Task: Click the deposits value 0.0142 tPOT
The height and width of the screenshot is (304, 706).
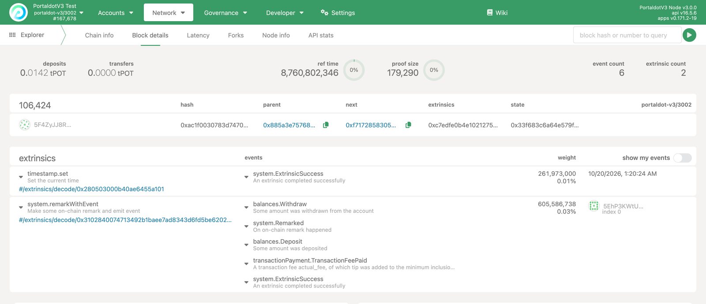Action: 43,73
